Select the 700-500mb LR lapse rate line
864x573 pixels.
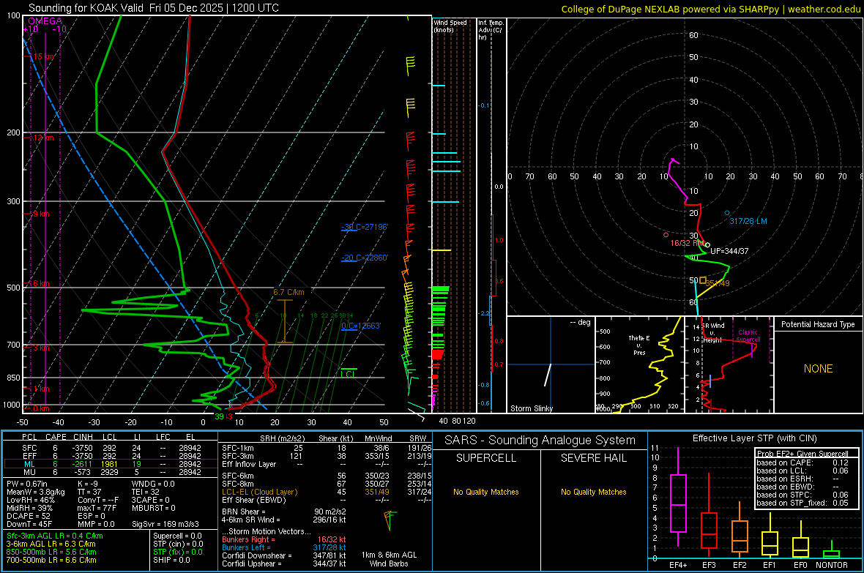tap(51, 560)
